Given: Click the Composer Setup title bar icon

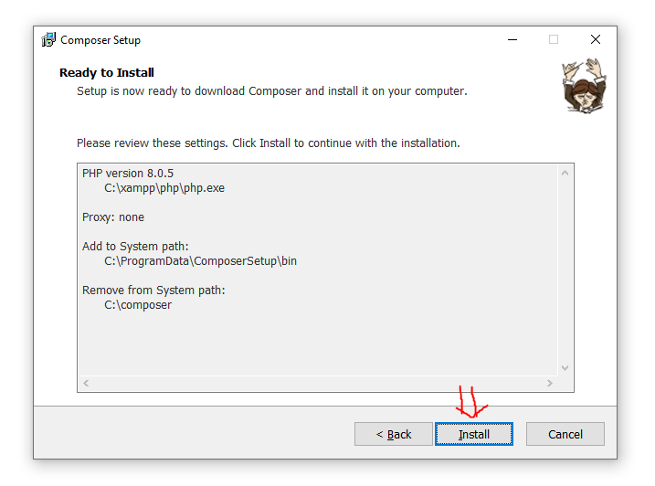Looking at the screenshot, I should [48, 39].
